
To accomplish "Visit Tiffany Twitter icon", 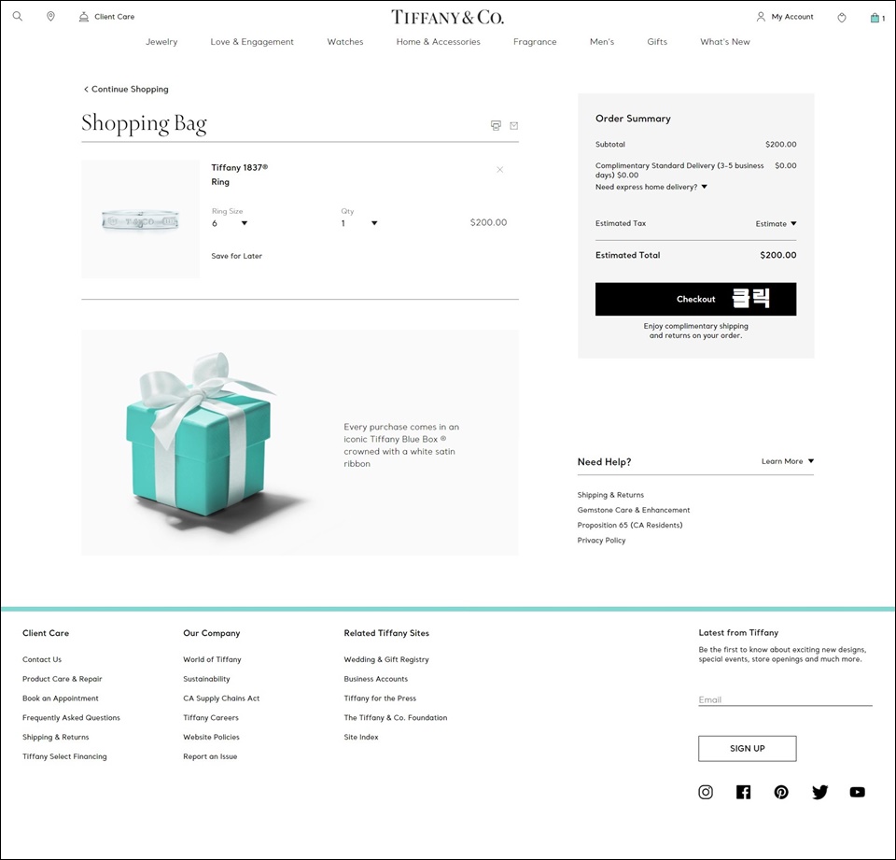I will point(820,792).
